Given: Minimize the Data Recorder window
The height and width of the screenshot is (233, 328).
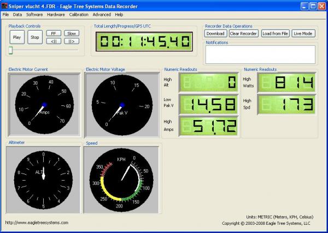Looking at the screenshot, I should click(304, 6).
